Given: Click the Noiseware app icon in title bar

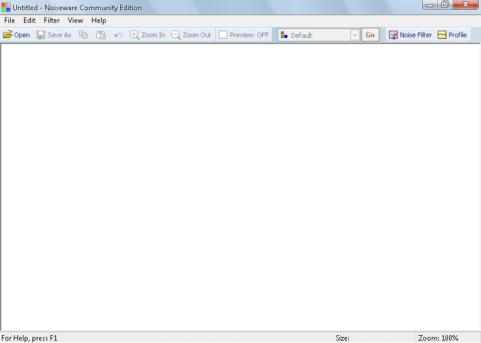Looking at the screenshot, I should 6,7.
